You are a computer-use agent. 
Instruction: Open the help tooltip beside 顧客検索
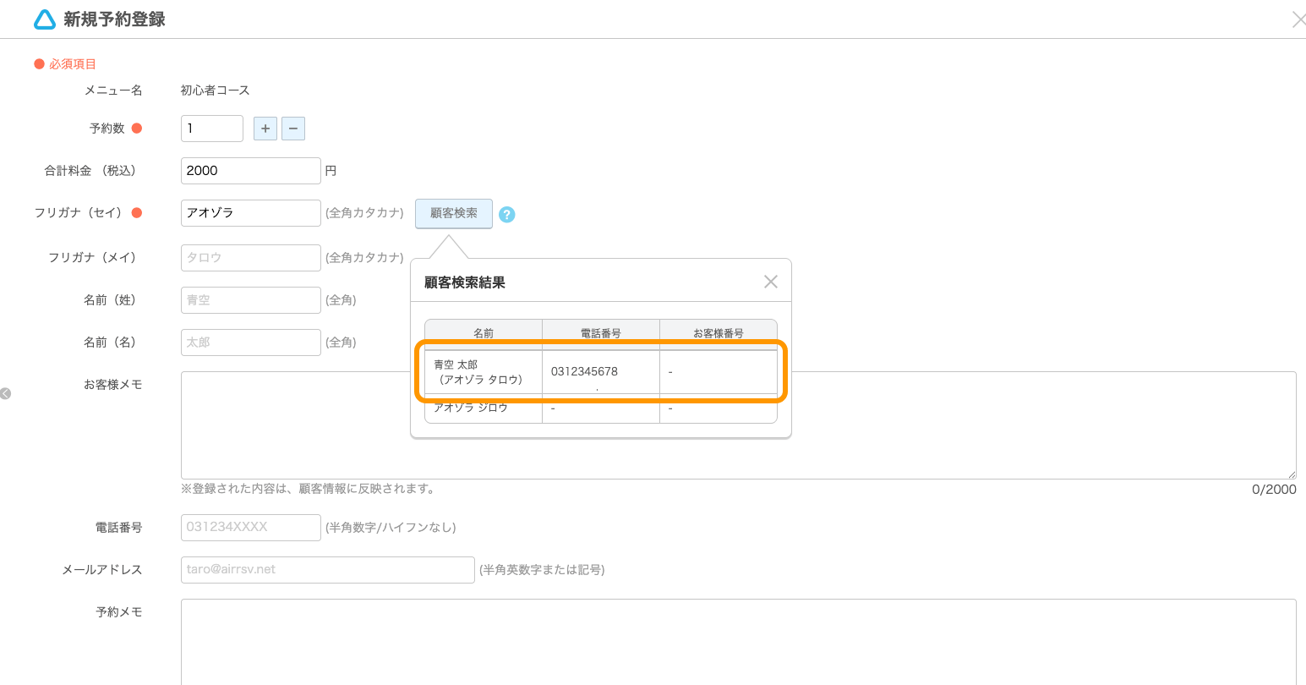tap(506, 215)
